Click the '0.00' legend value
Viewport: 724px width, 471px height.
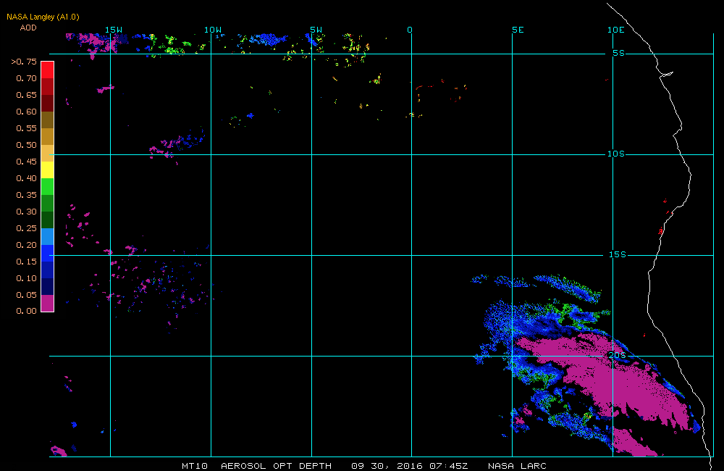[26, 311]
